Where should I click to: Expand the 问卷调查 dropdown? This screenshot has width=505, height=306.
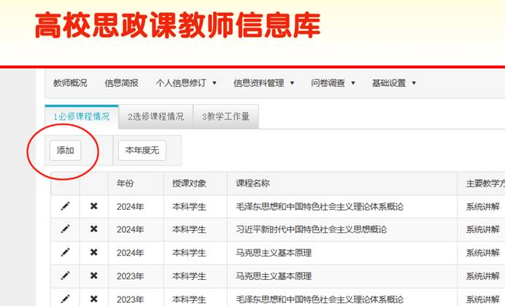[333, 83]
